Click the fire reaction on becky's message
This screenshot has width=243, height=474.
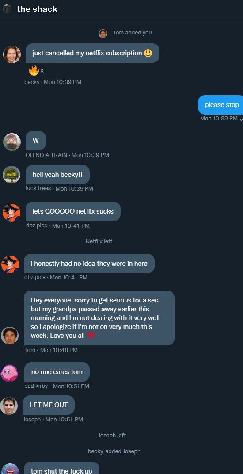point(34,71)
